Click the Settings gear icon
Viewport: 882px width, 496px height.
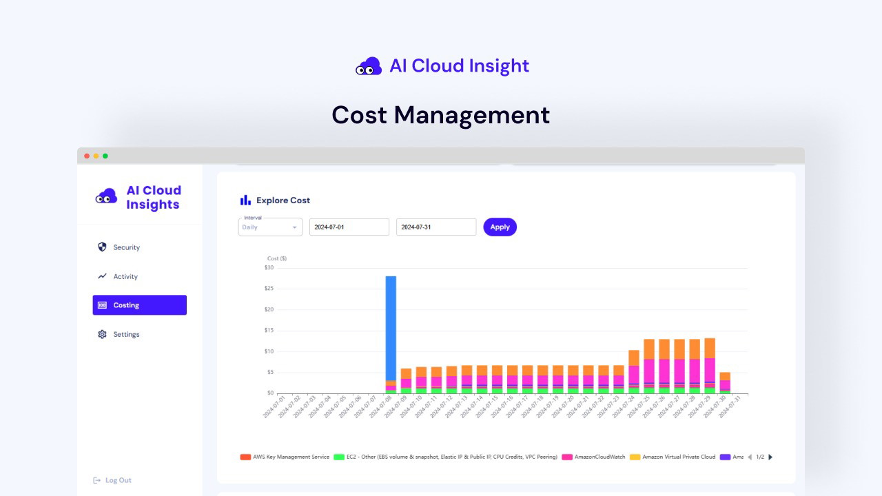[102, 334]
